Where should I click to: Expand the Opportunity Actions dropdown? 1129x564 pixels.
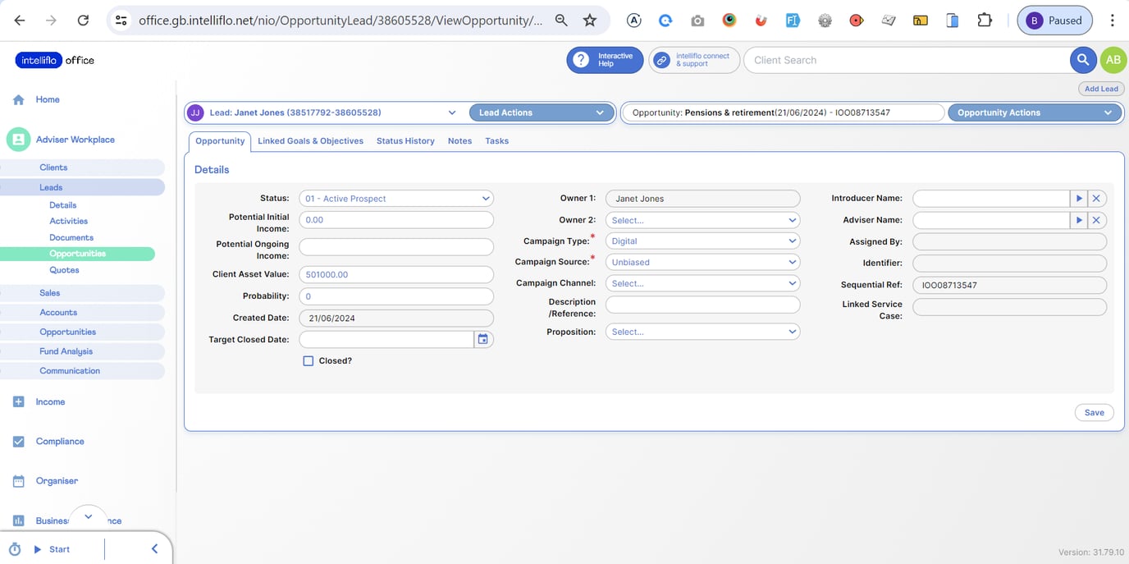pyautogui.click(x=1035, y=112)
